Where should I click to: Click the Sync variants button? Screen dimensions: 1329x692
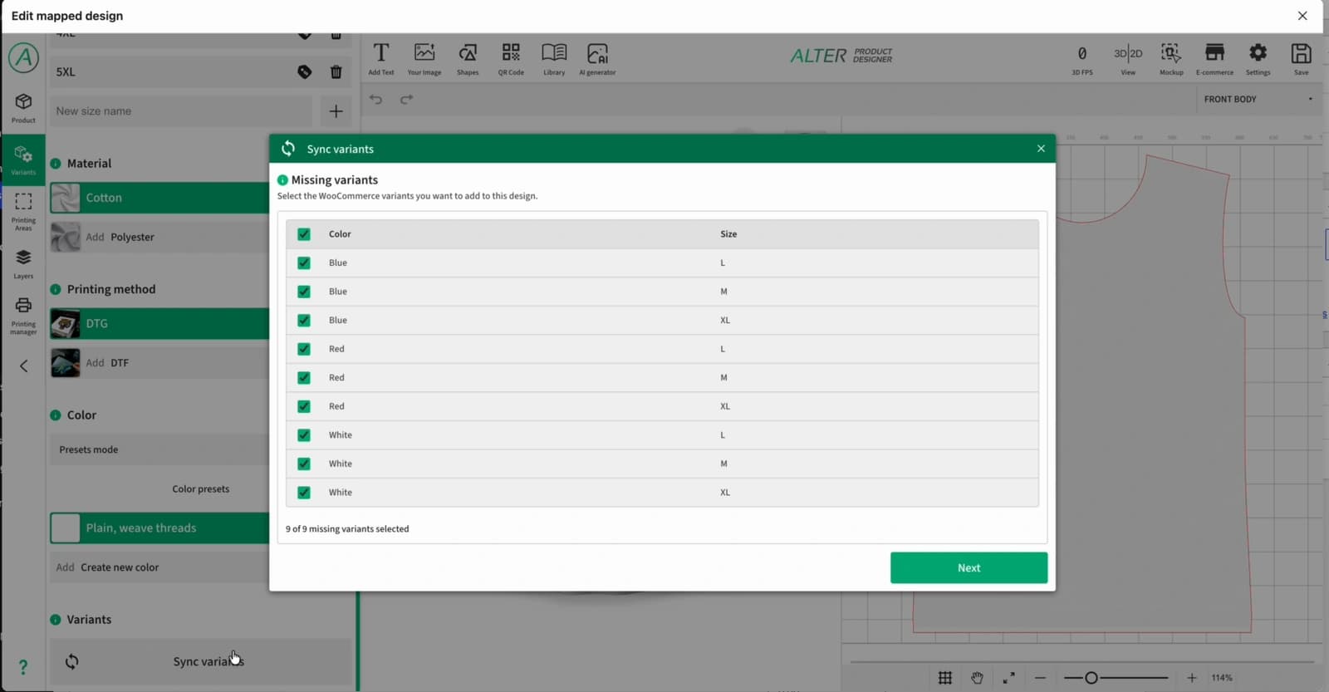point(201,661)
